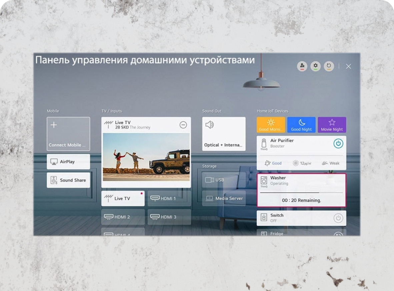Switch to the HDMI 3 input

tap(169, 217)
